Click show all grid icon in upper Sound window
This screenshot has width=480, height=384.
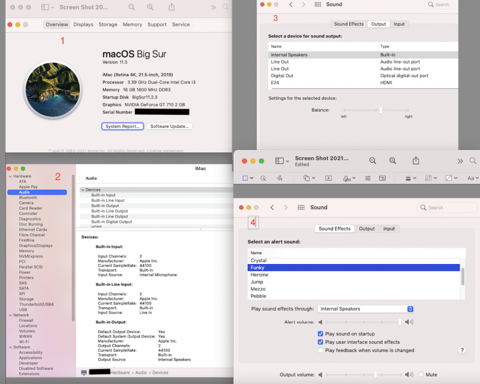tap(318, 4)
